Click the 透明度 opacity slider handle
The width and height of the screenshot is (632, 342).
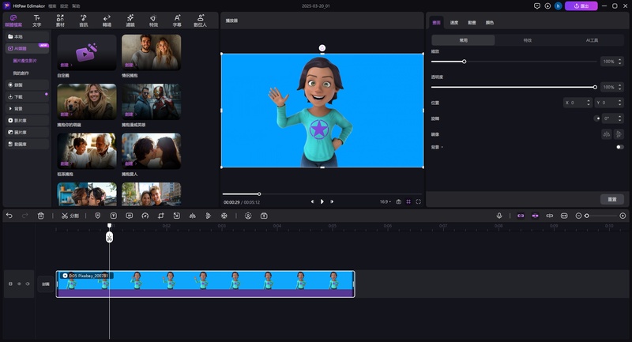(x=595, y=87)
